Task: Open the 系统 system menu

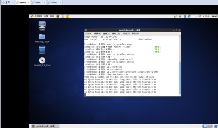Action: coord(52,16)
